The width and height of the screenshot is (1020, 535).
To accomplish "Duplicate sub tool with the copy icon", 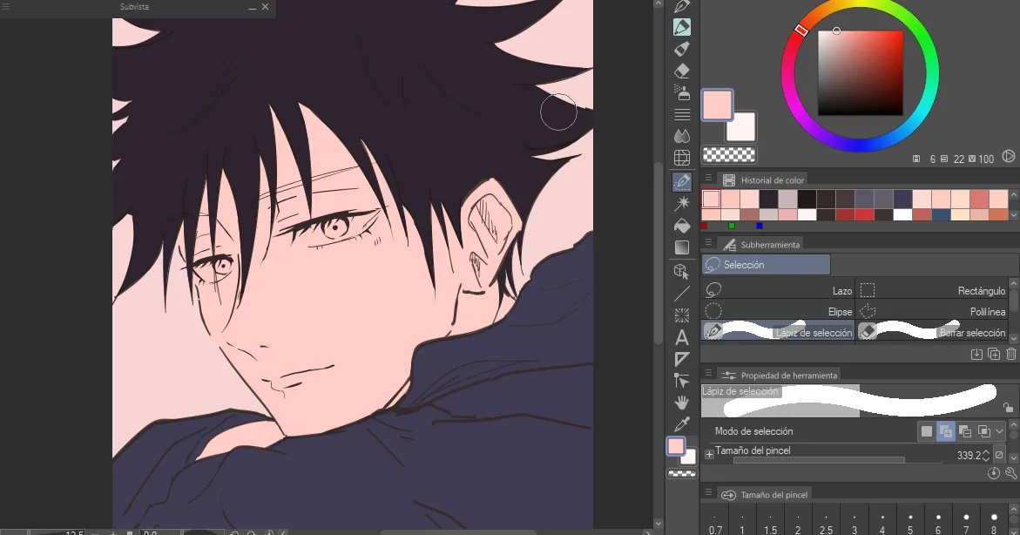I will [x=994, y=354].
